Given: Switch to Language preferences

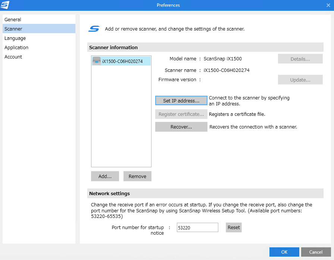Looking at the screenshot, I should point(15,38).
